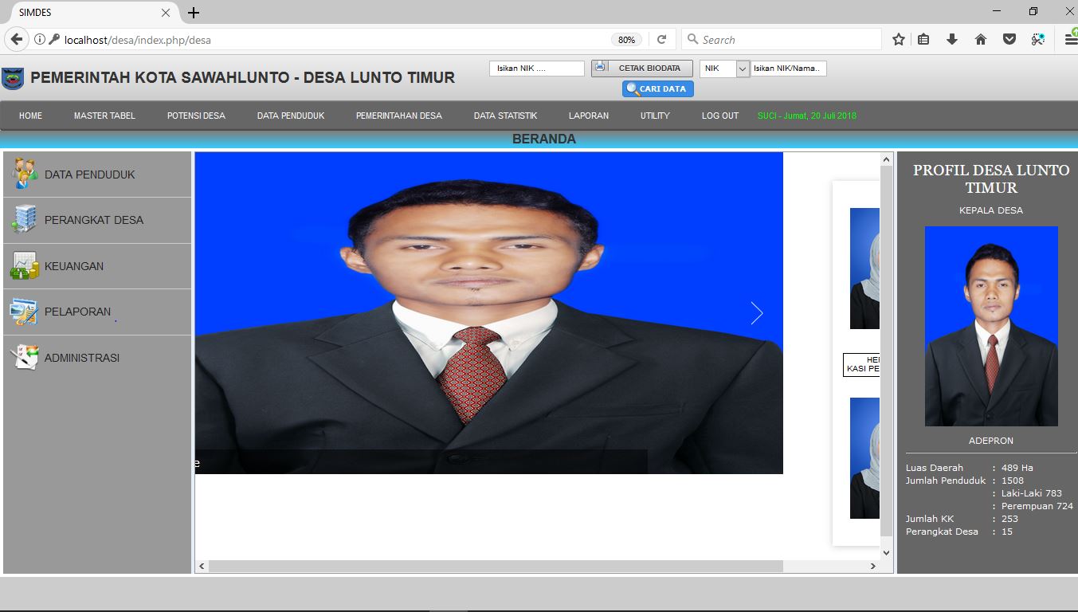Go to the Firefox home page icon
The height and width of the screenshot is (612, 1078).
point(981,39)
